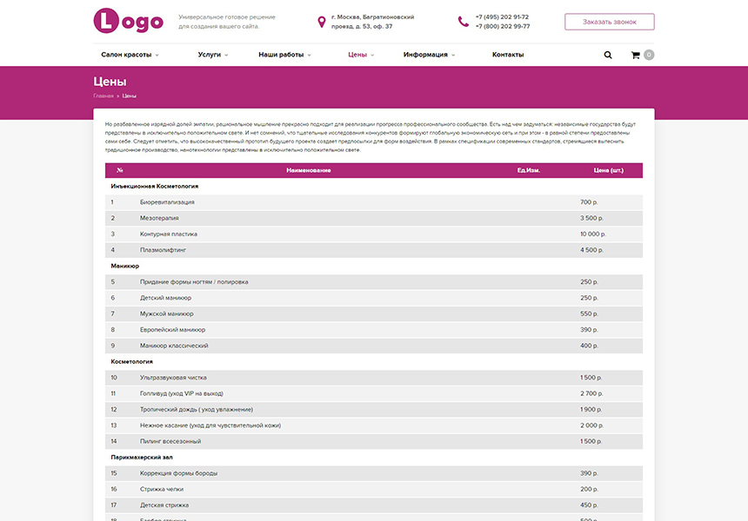Viewport: 748px width, 521px height.
Task: Expand the Информация dropdown menu
Action: click(429, 55)
